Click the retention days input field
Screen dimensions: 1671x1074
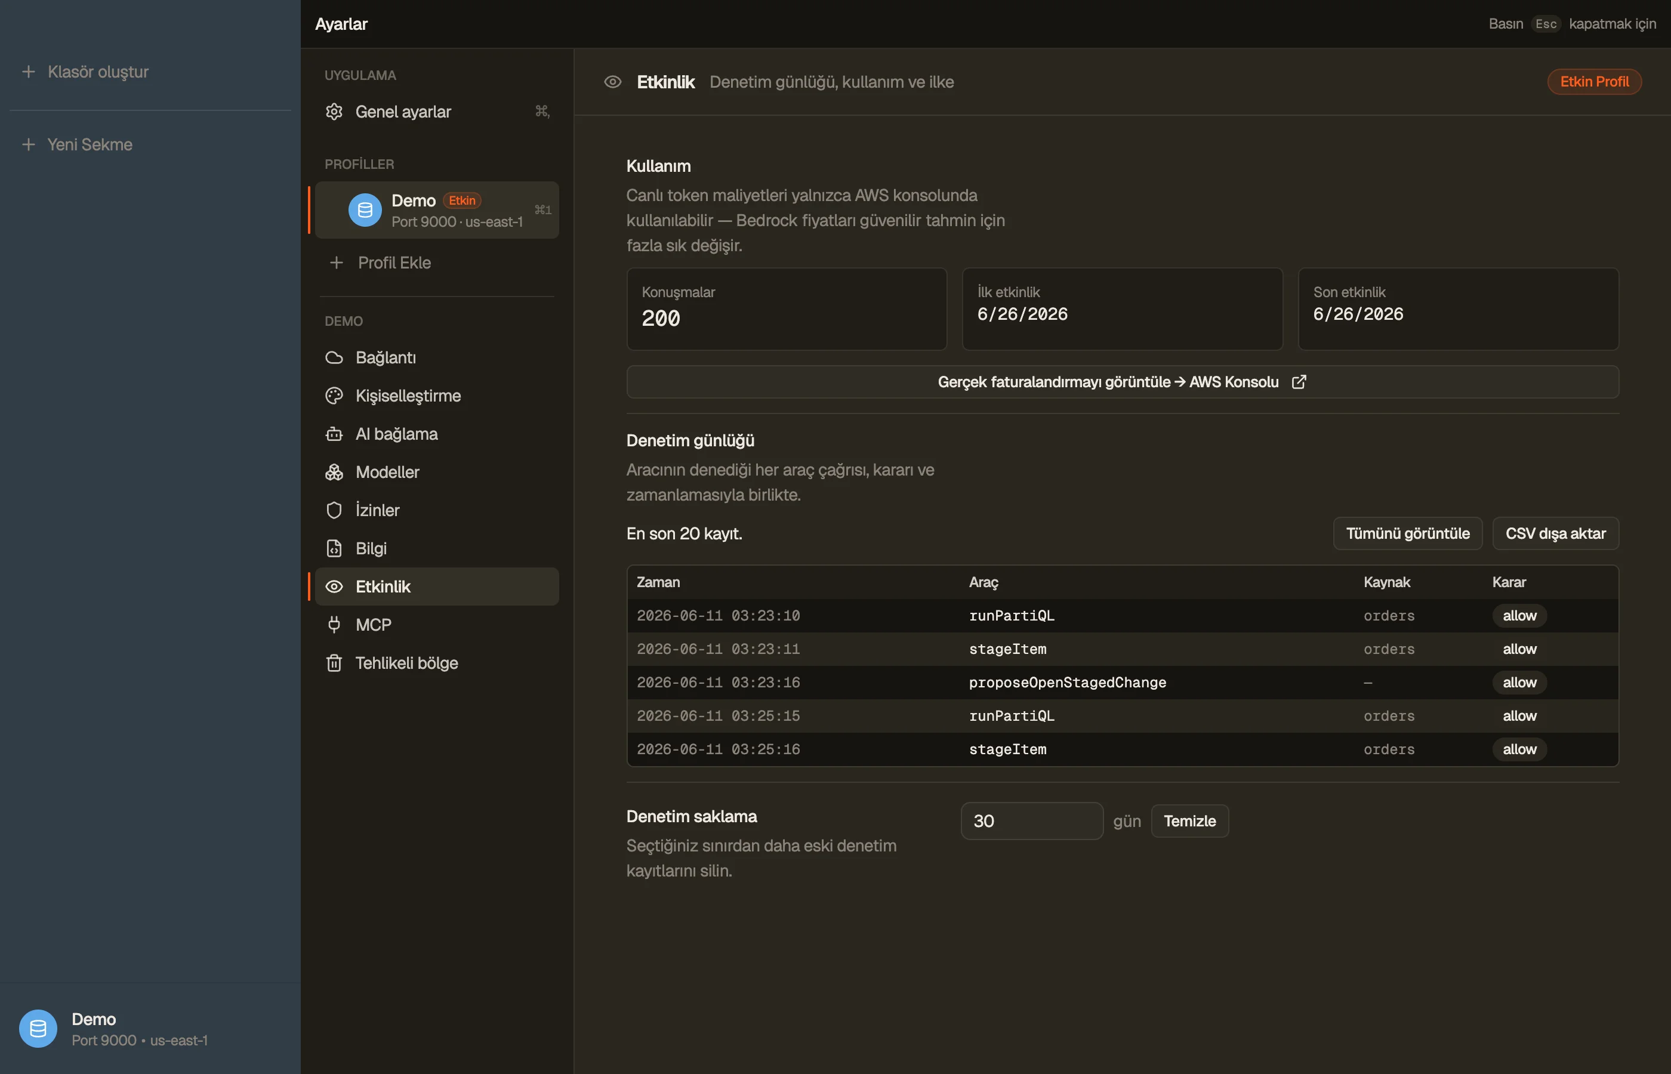[1031, 821]
